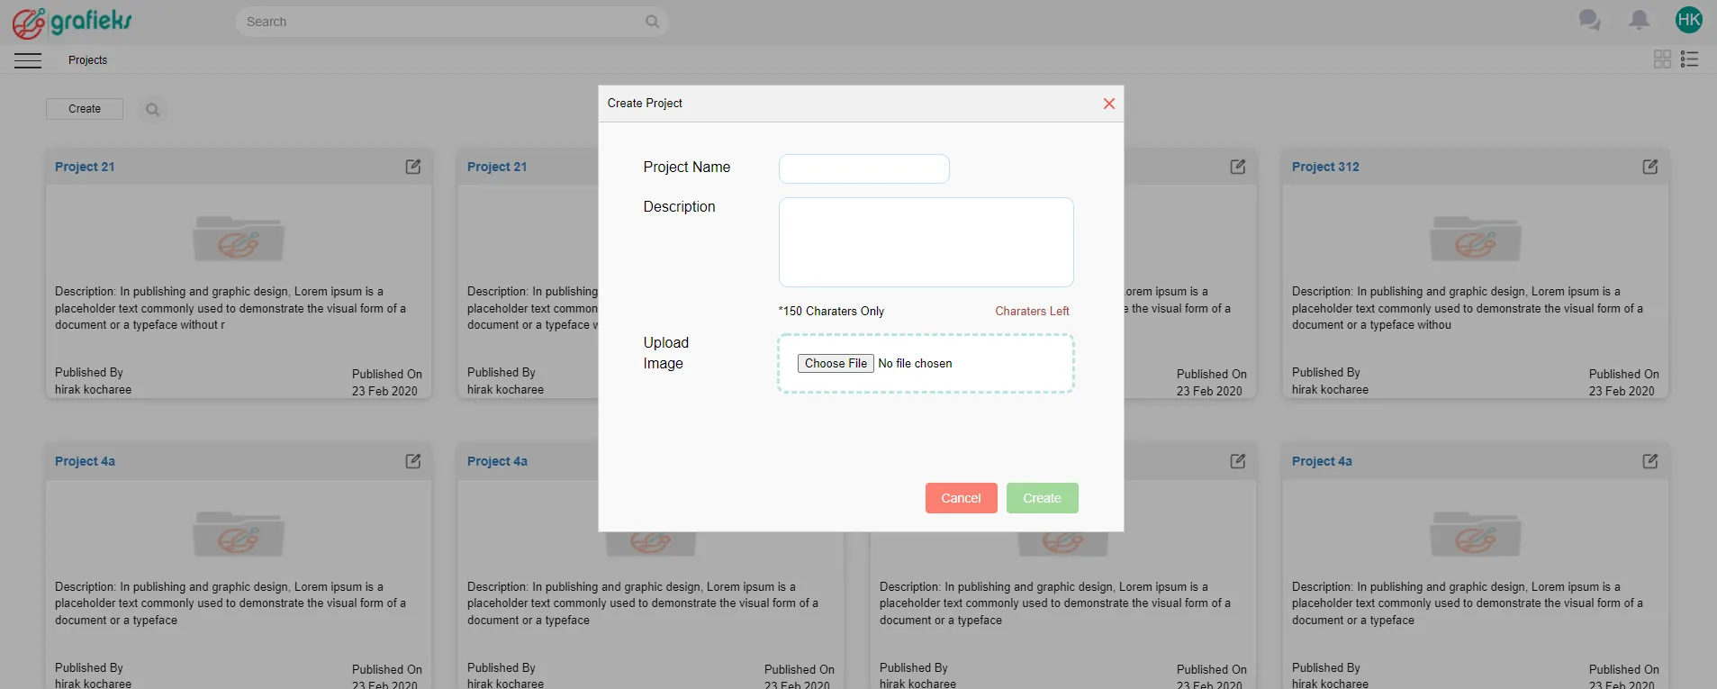The height and width of the screenshot is (689, 1717).
Task: Switch to grid view layout
Action: [x=1662, y=59]
